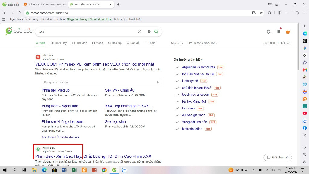Open the tab list button in title bar

click(x=277, y=4)
